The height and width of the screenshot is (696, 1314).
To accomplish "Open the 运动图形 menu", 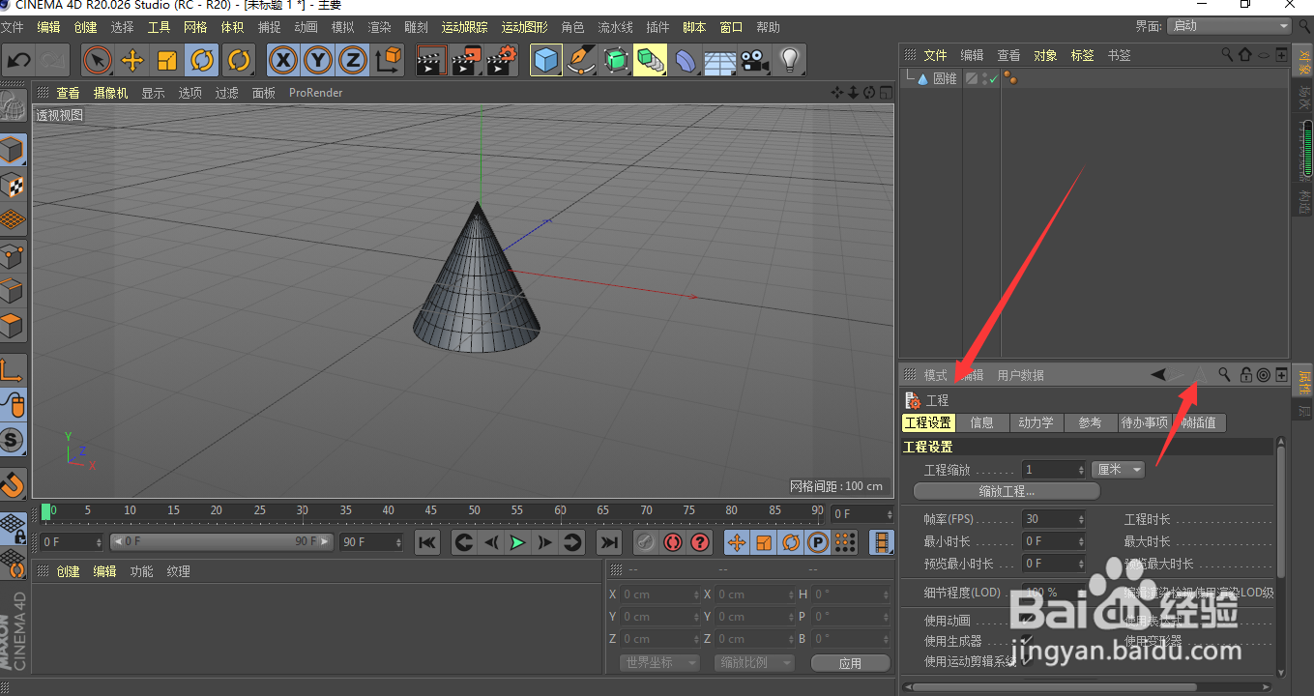I will click(524, 27).
